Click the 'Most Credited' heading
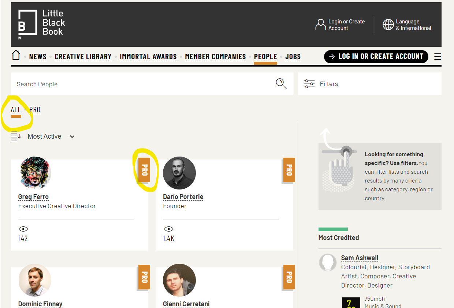This screenshot has width=454, height=308. pyautogui.click(x=339, y=238)
